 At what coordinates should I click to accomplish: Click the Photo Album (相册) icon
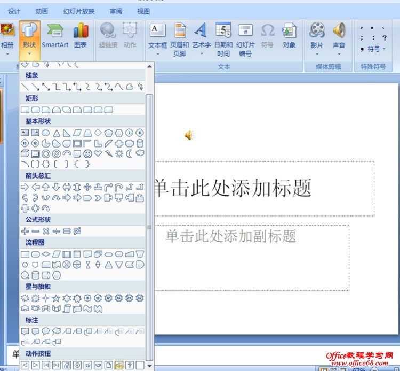(7, 30)
